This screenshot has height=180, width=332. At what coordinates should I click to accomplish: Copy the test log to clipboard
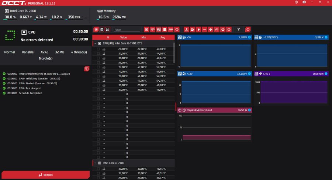(87, 69)
